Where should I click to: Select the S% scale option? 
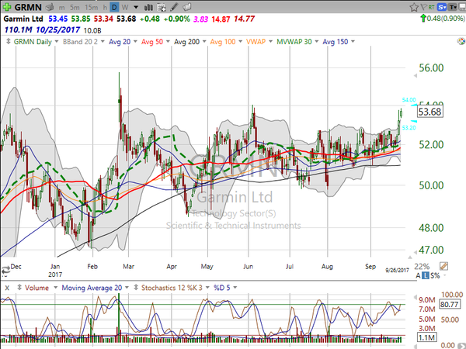click(435, 275)
